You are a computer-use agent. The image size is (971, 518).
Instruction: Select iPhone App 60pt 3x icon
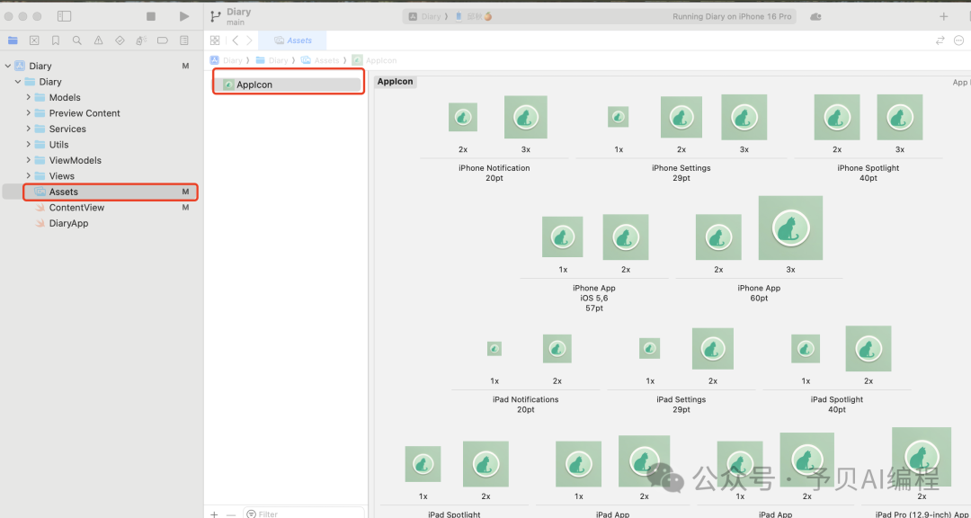tap(790, 228)
